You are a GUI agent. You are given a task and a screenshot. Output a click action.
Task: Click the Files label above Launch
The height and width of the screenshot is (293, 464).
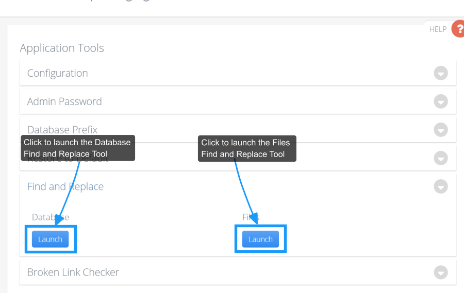point(251,217)
